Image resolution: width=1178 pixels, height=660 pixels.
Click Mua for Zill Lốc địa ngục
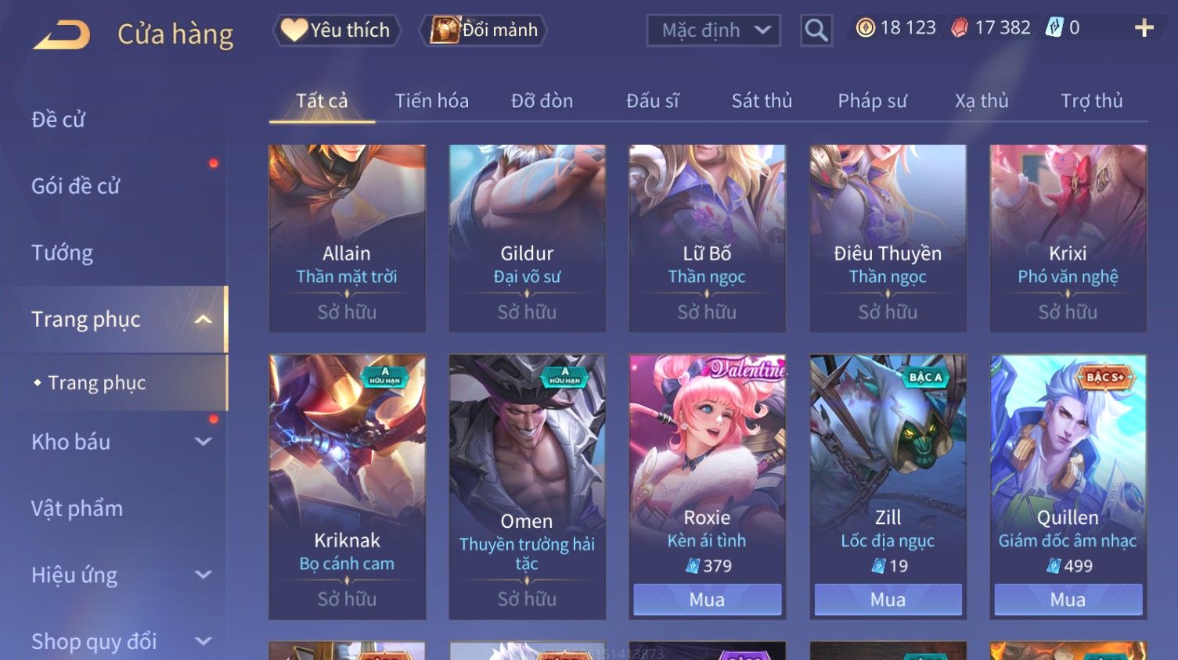(888, 600)
